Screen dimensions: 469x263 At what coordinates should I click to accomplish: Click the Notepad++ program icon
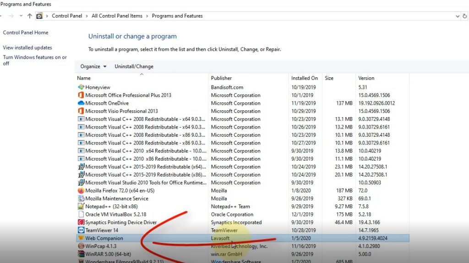click(x=81, y=206)
